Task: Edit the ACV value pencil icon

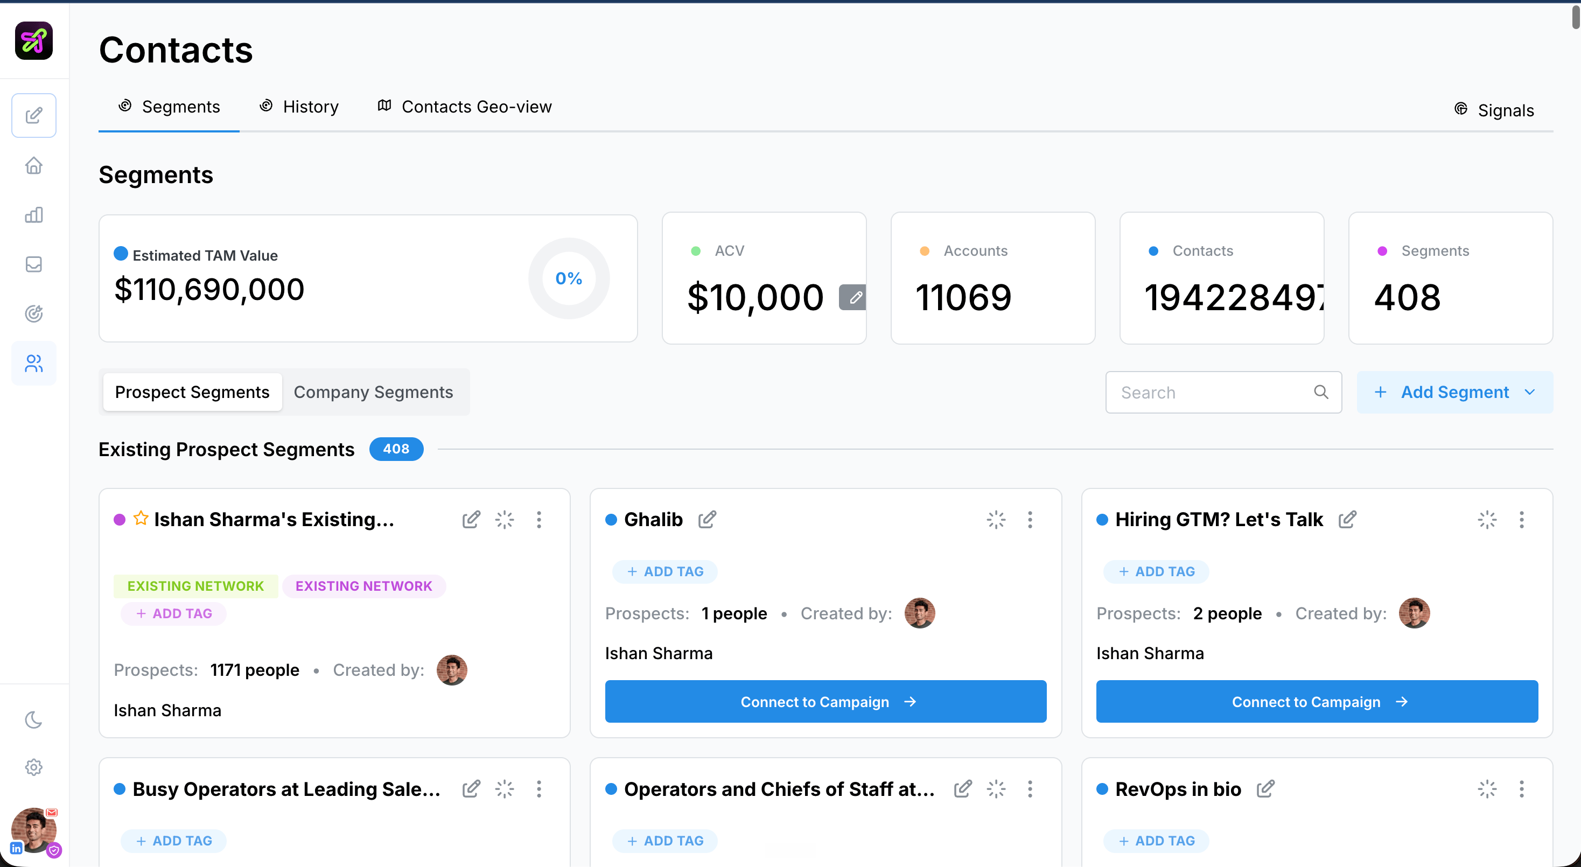Action: [853, 297]
